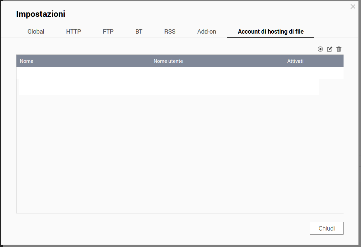
Task: Select the first row in accounts table
Action: (168, 73)
